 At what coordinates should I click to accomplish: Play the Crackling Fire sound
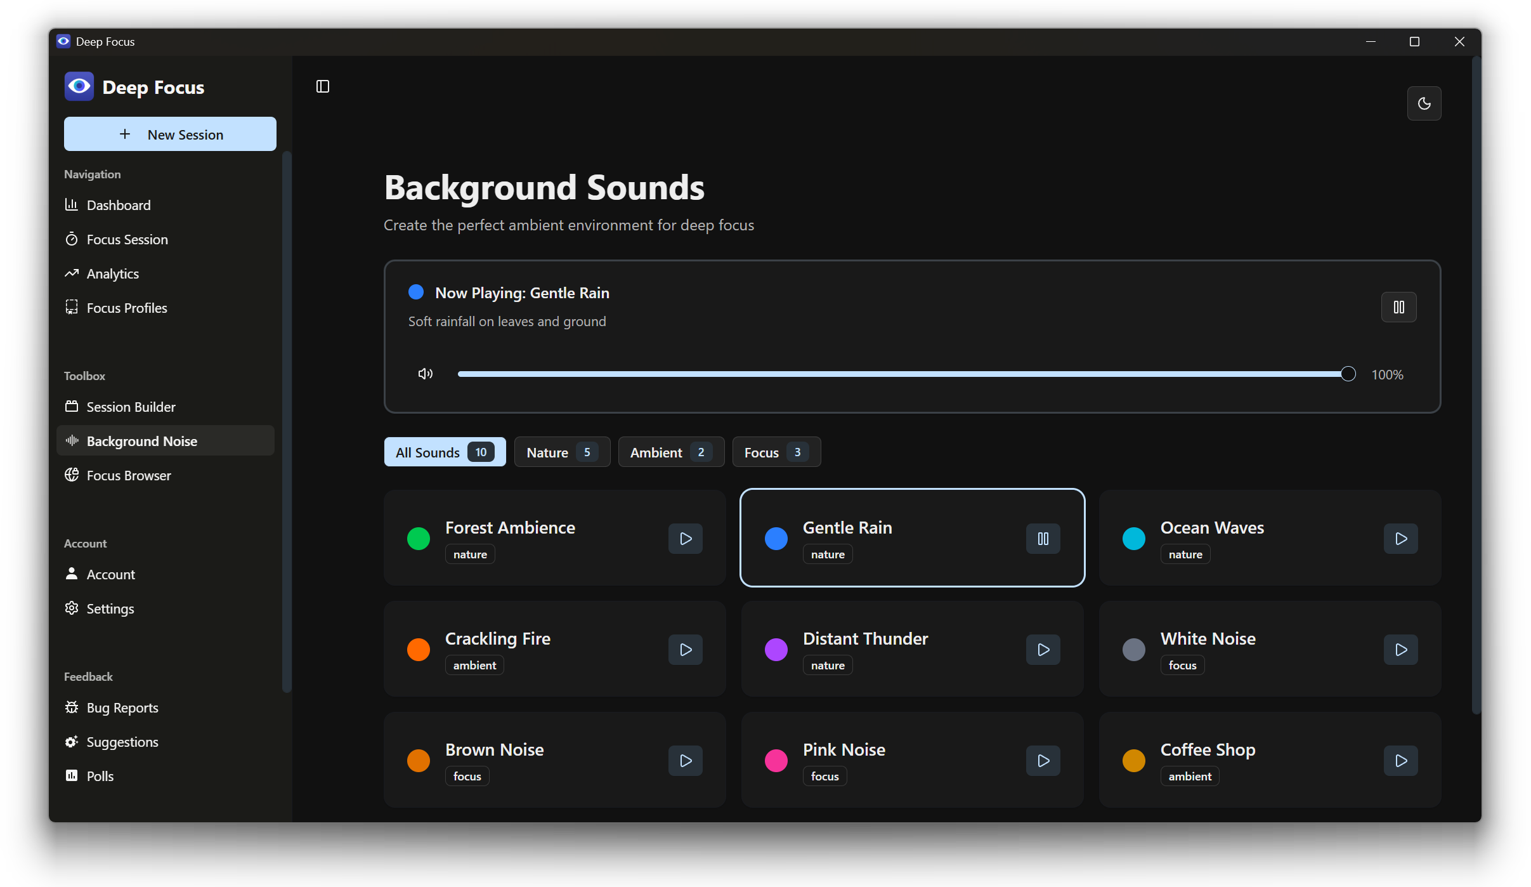(686, 650)
